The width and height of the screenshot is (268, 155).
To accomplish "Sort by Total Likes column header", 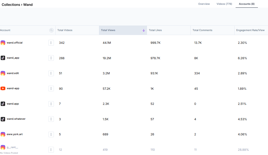I will (155, 30).
